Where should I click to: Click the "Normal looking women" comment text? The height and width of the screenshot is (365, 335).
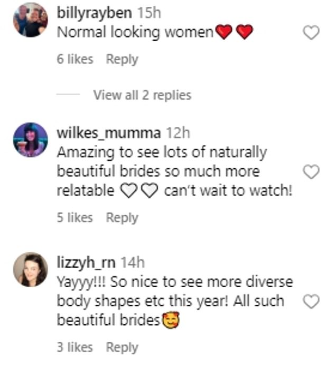point(135,32)
